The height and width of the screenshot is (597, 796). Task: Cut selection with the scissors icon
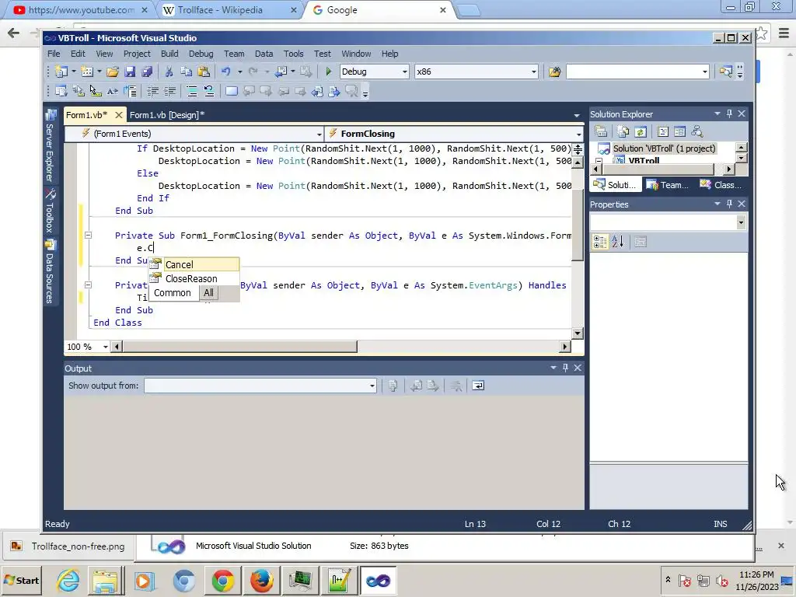click(x=169, y=72)
